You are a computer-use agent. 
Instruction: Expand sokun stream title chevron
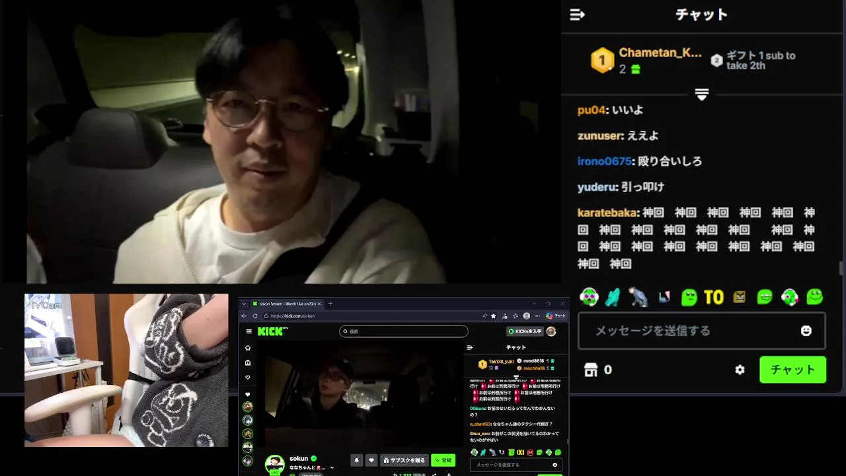tap(332, 467)
